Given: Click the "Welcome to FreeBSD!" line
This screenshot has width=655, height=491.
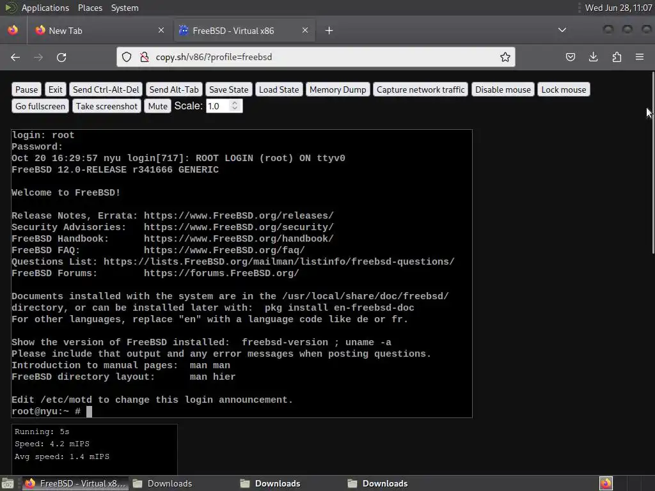Looking at the screenshot, I should click(x=66, y=193).
